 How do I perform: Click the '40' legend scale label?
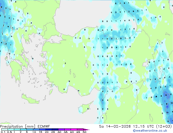(x=72, y=132)
